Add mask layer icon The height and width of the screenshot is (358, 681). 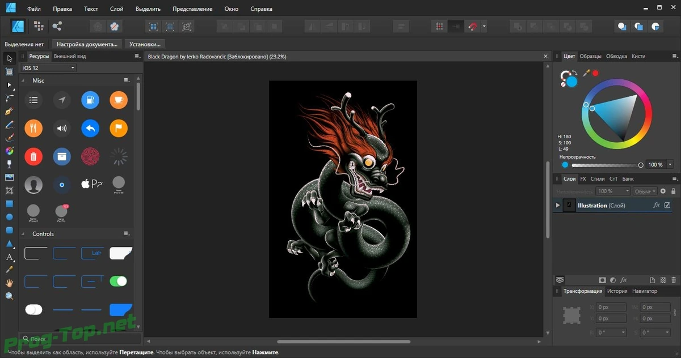click(x=603, y=280)
